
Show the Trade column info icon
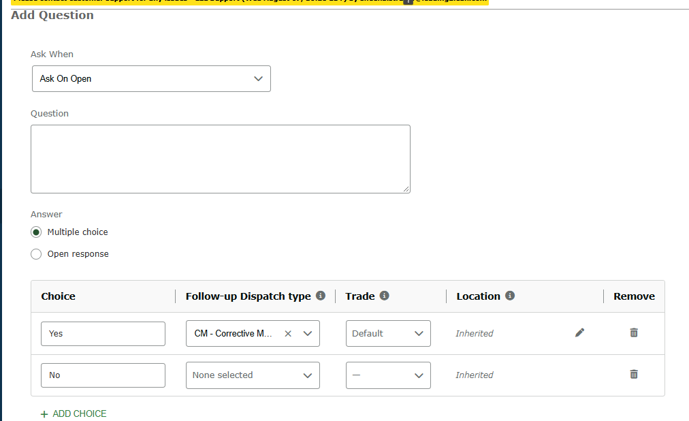pos(385,296)
